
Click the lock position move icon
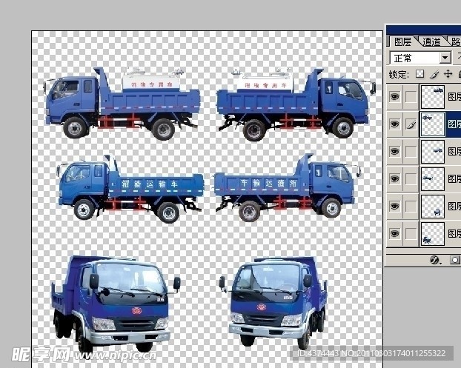click(448, 74)
